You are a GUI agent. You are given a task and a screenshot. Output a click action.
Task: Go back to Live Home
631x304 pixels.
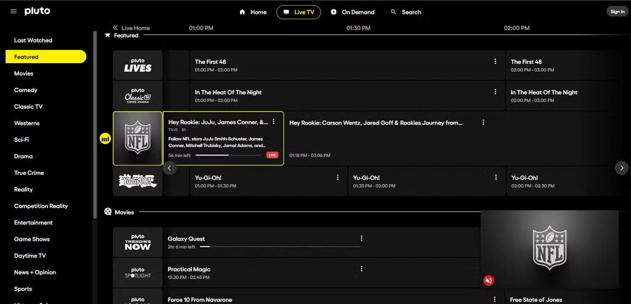tap(131, 28)
